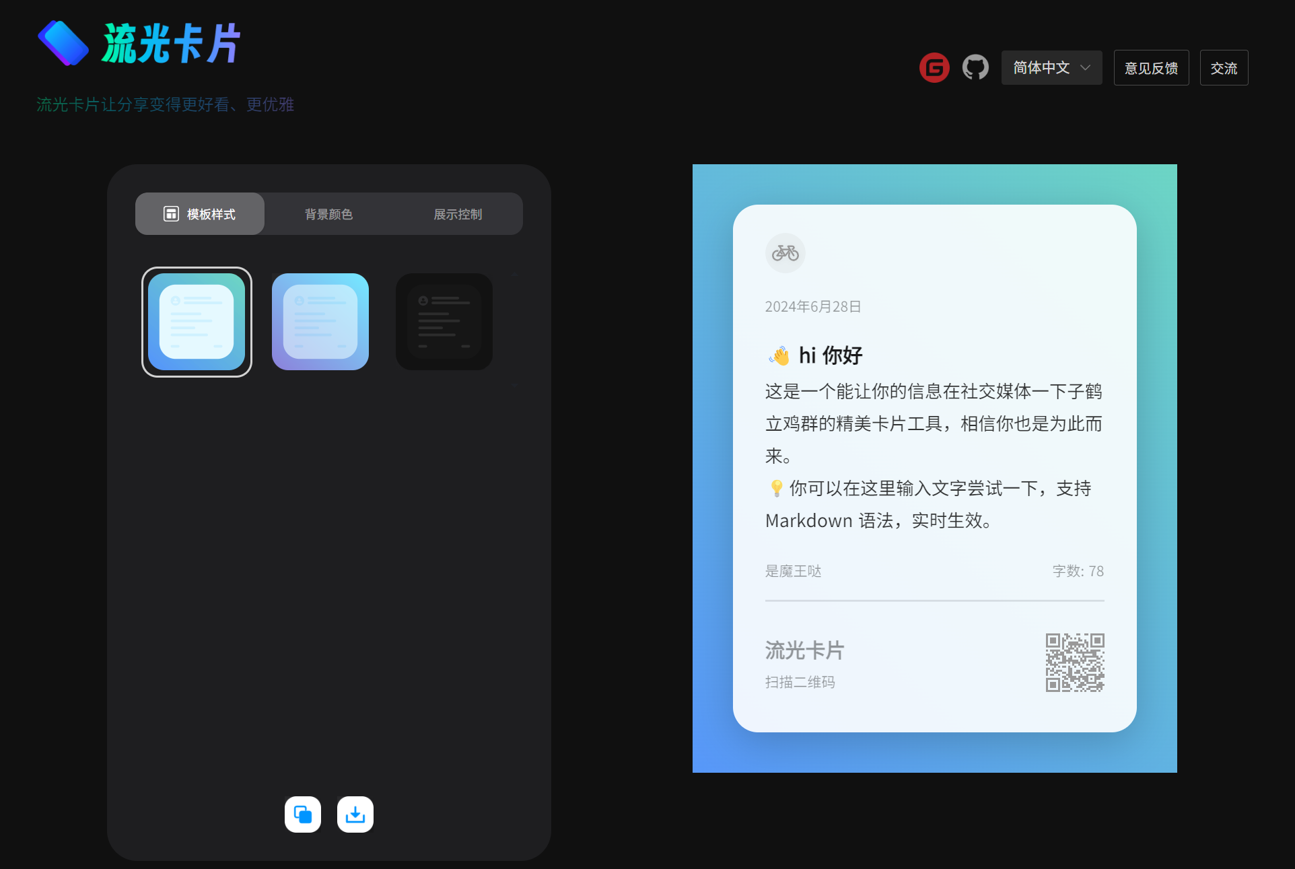1295x869 pixels.
Task: Click the Gitee red logo icon
Action: (x=934, y=67)
